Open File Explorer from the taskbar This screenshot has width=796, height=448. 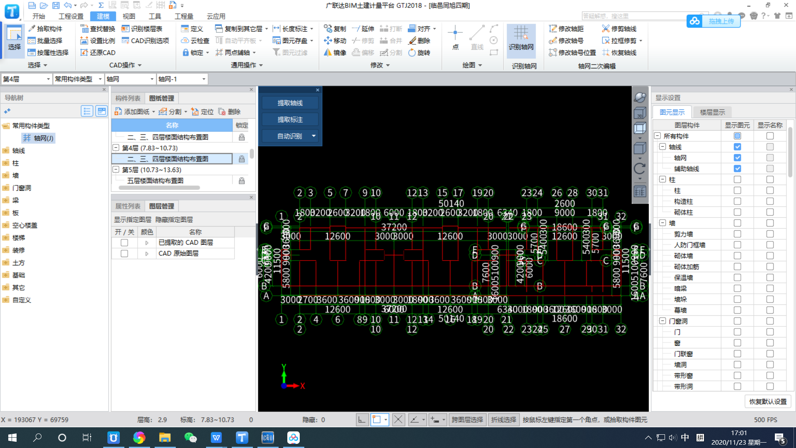[165, 438]
